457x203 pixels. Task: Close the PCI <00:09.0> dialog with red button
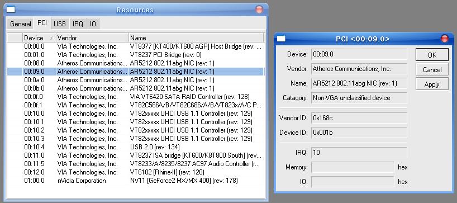pyautogui.click(x=445, y=39)
